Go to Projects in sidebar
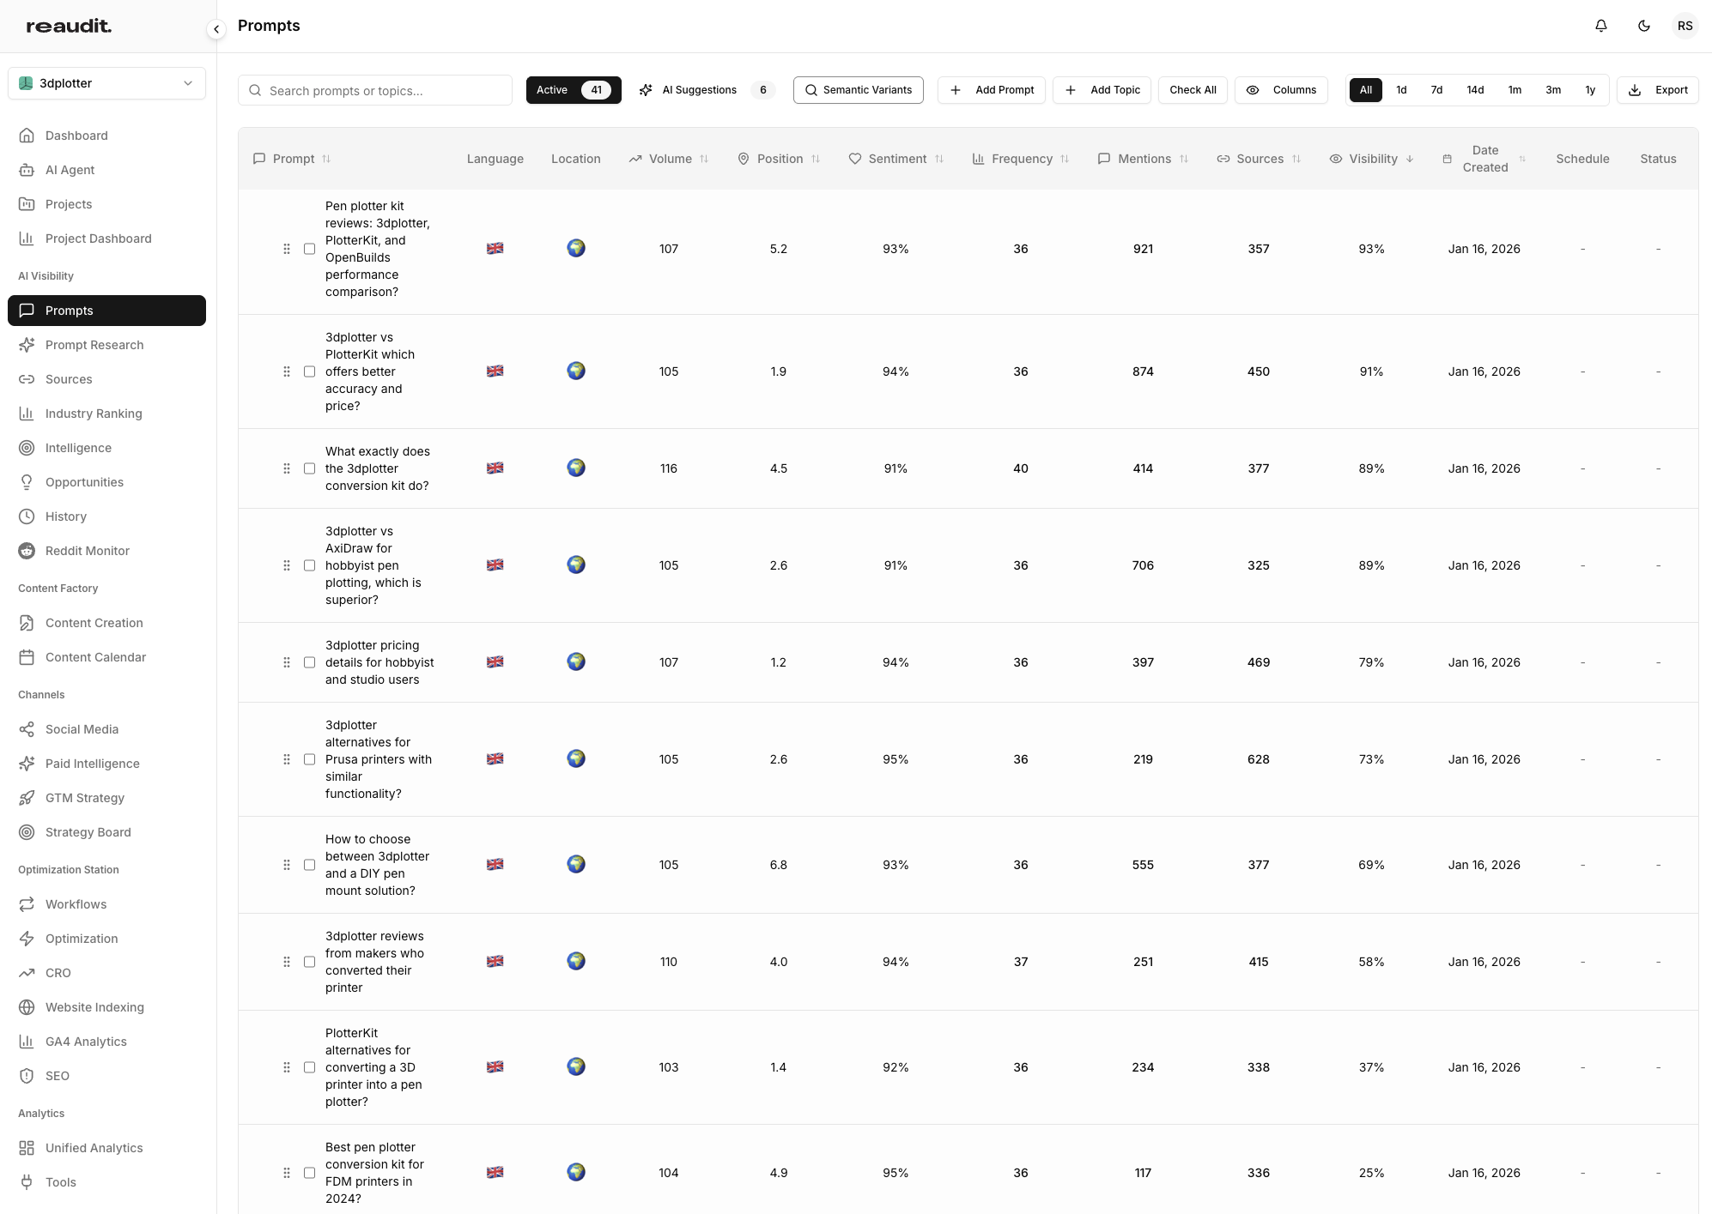This screenshot has height=1214, width=1712. tap(106, 204)
